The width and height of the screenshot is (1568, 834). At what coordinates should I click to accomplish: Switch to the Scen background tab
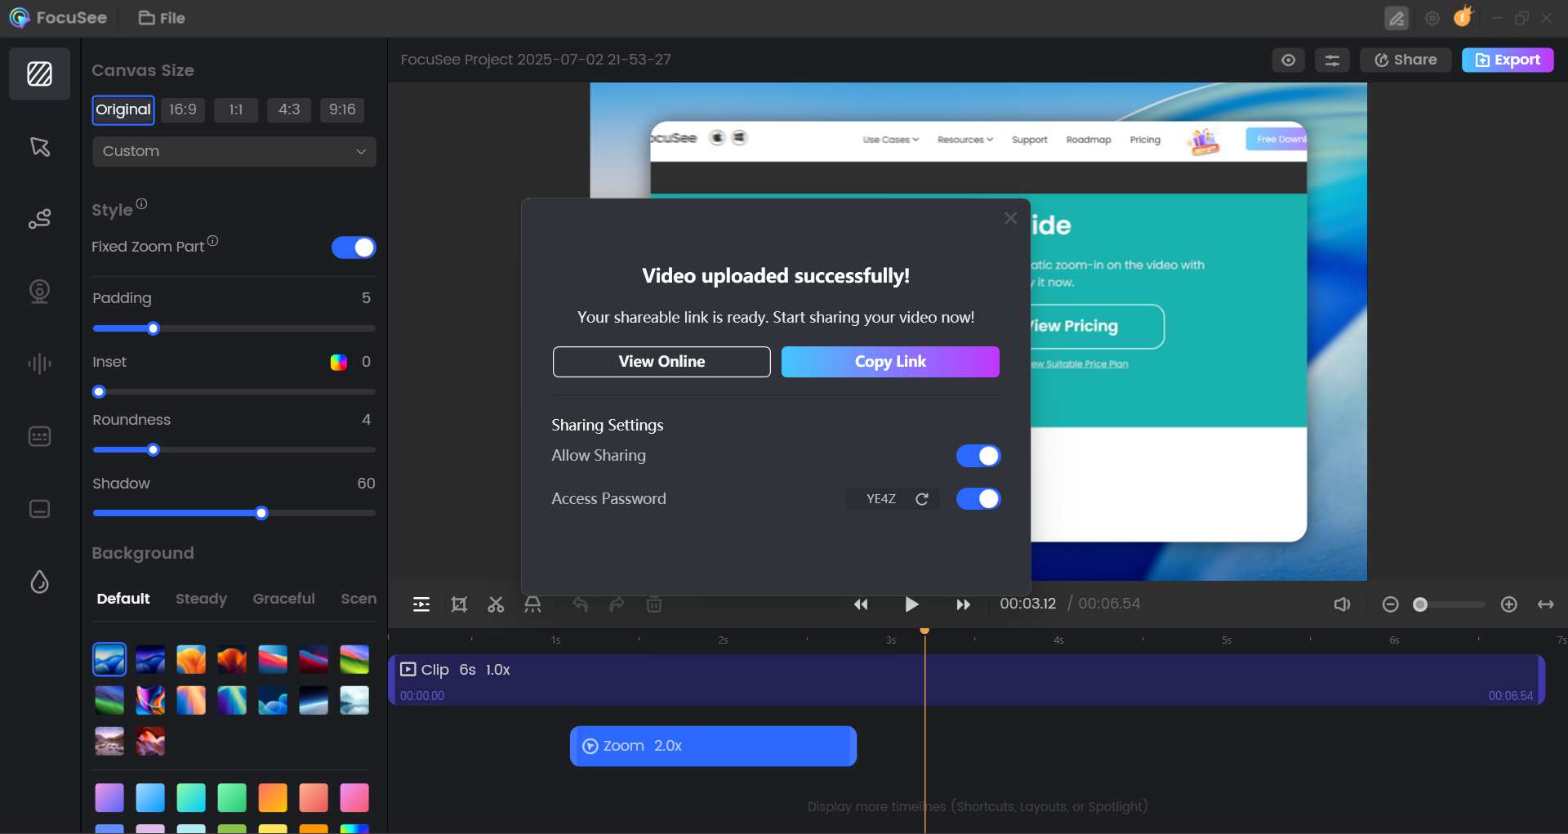coord(359,599)
